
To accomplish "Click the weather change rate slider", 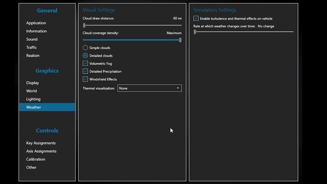I will 243,32.
